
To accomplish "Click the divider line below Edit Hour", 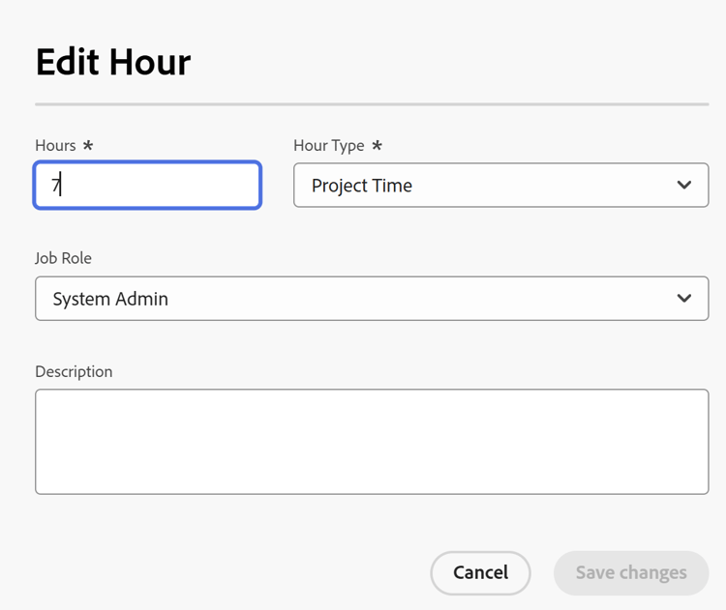I will [x=371, y=103].
